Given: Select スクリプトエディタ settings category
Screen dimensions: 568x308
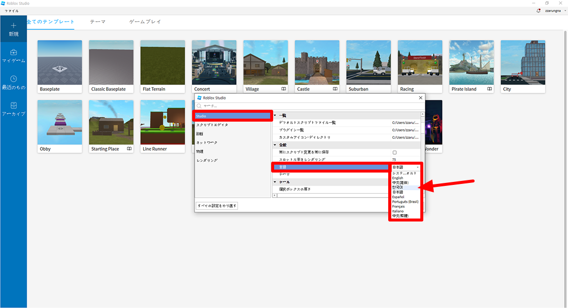Looking at the screenshot, I should pyautogui.click(x=233, y=125).
